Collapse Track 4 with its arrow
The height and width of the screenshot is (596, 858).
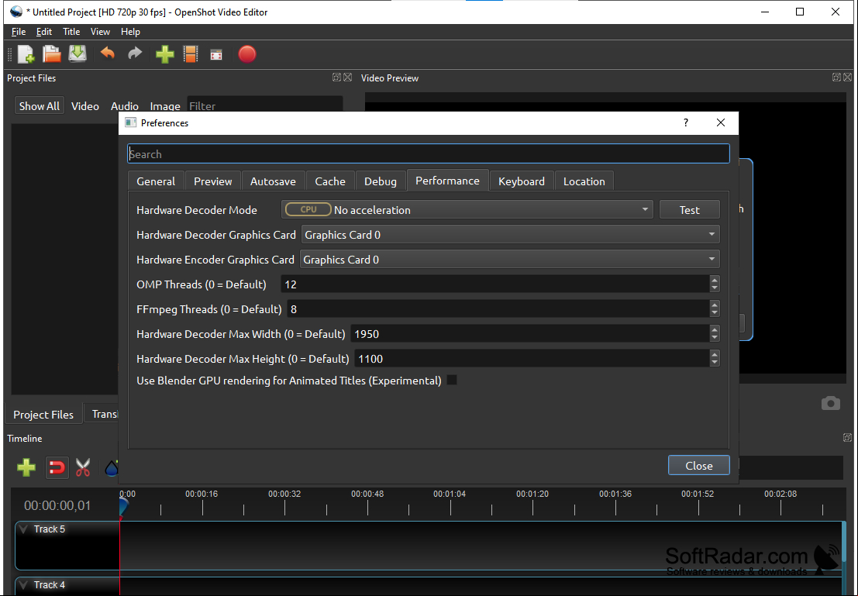pyautogui.click(x=23, y=585)
